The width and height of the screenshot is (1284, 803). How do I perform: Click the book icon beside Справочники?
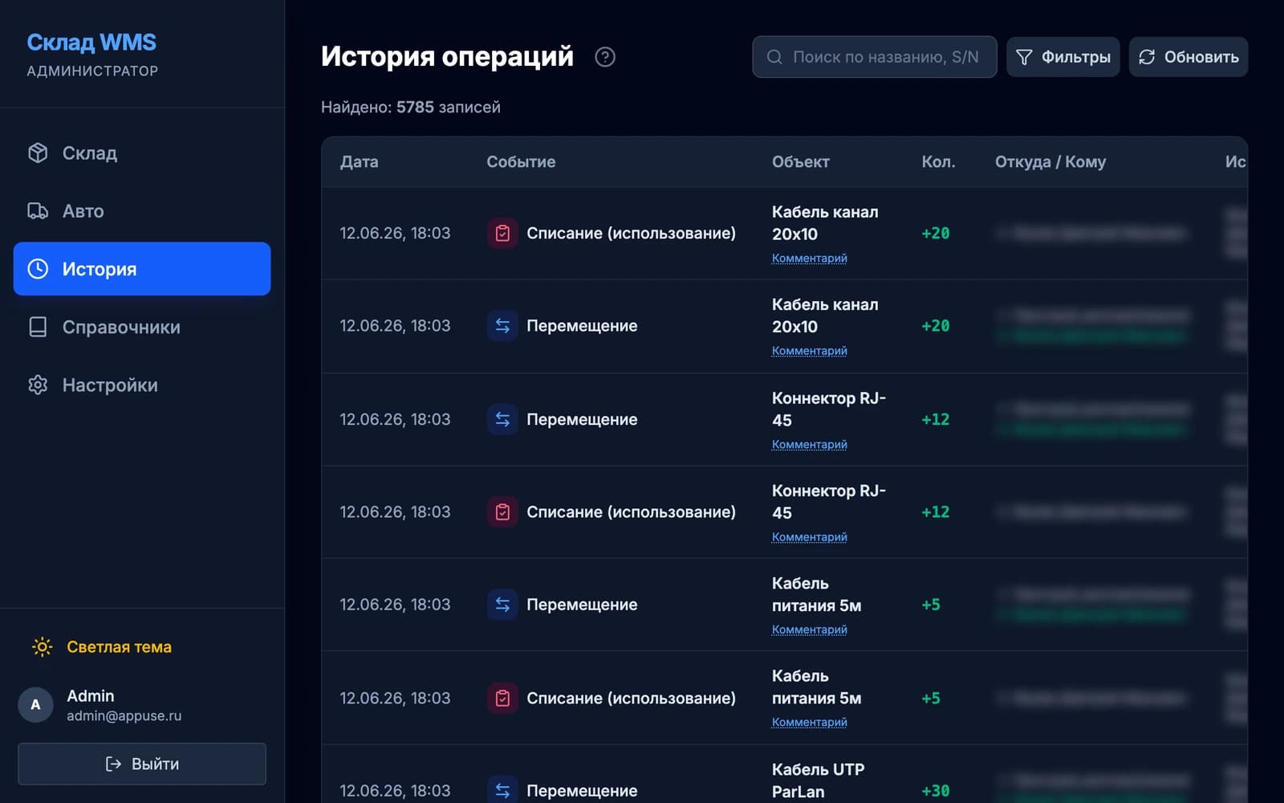(38, 327)
